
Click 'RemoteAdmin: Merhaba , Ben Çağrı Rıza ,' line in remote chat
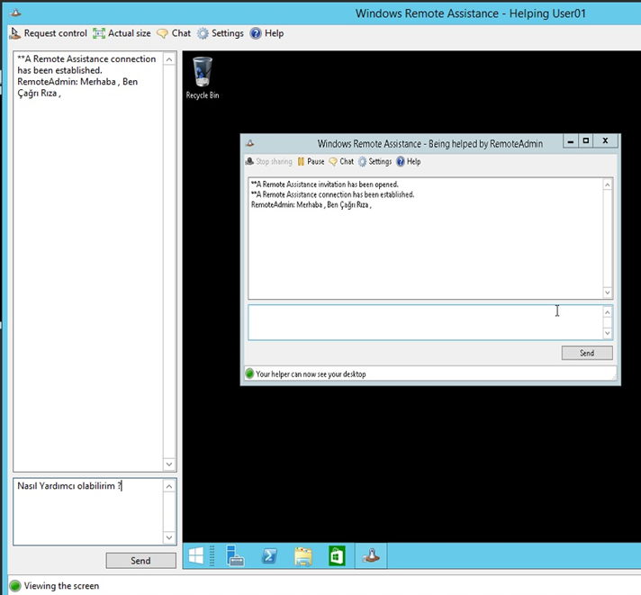(311, 204)
